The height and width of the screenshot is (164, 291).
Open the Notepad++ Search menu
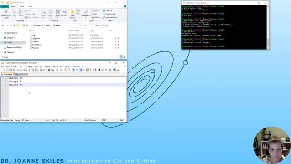tap(14, 67)
